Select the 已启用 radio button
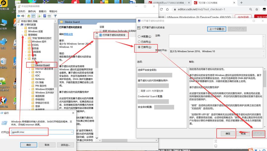The image size is (267, 151). pyautogui.click(x=139, y=41)
